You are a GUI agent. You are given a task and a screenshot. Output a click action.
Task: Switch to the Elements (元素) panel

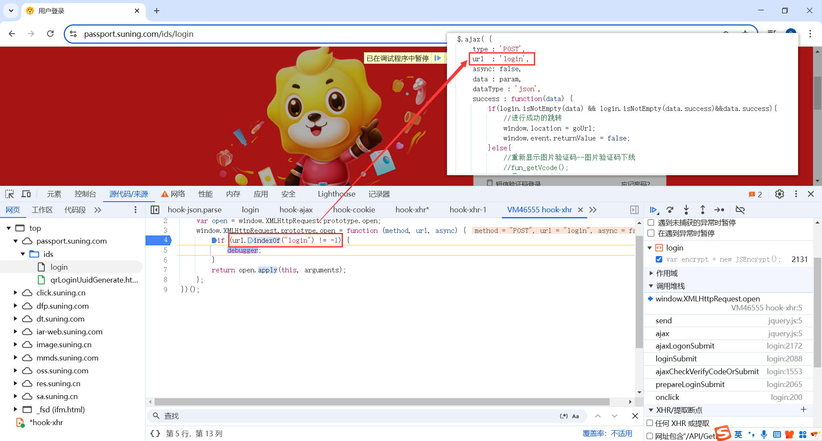click(54, 194)
